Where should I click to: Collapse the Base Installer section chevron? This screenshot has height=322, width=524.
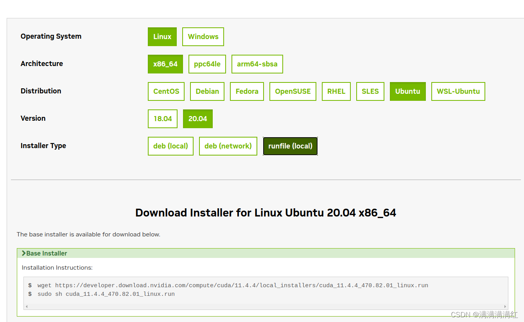click(x=24, y=253)
